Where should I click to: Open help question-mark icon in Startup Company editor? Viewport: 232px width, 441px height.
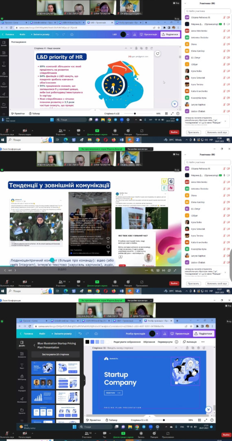[x=212, y=420]
